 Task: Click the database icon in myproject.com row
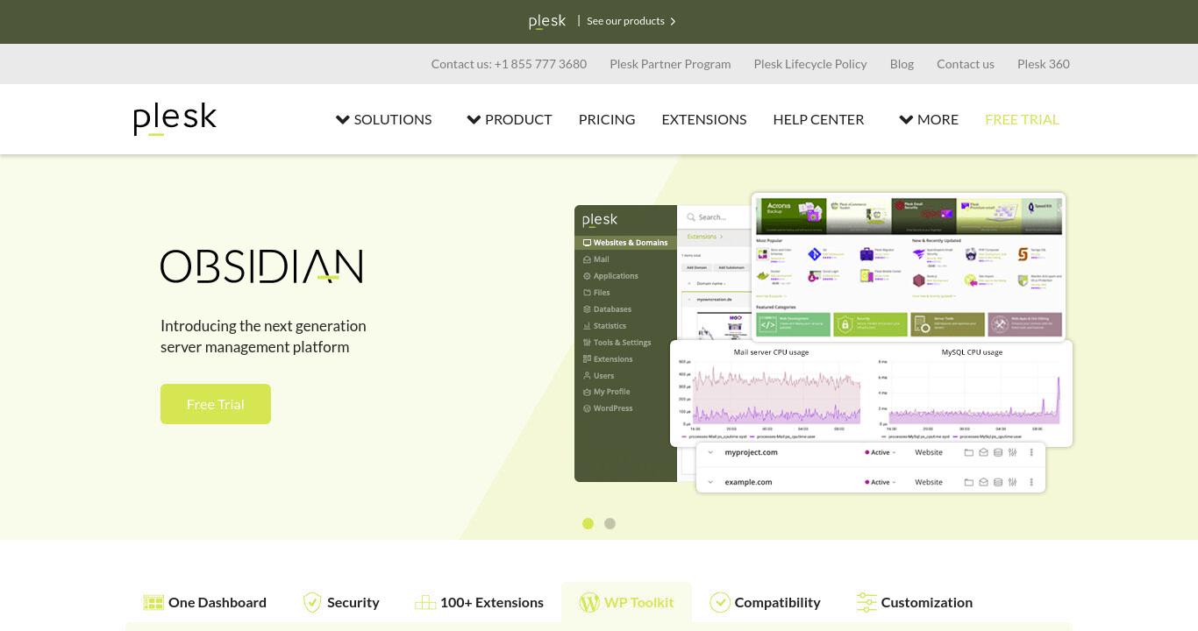click(x=998, y=453)
